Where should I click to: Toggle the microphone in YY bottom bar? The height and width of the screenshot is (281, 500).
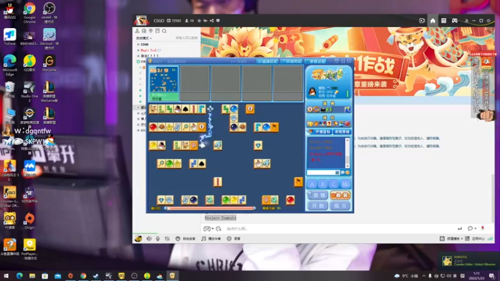(x=158, y=239)
